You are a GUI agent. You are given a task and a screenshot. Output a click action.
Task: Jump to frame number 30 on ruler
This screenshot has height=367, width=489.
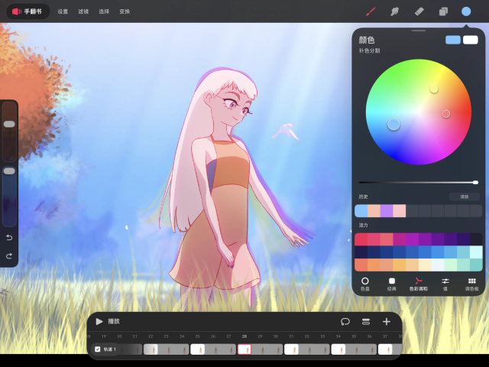(276, 336)
